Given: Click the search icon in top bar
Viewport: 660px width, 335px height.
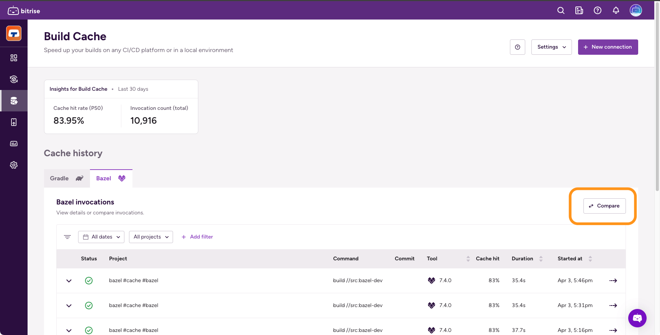Looking at the screenshot, I should (x=560, y=11).
